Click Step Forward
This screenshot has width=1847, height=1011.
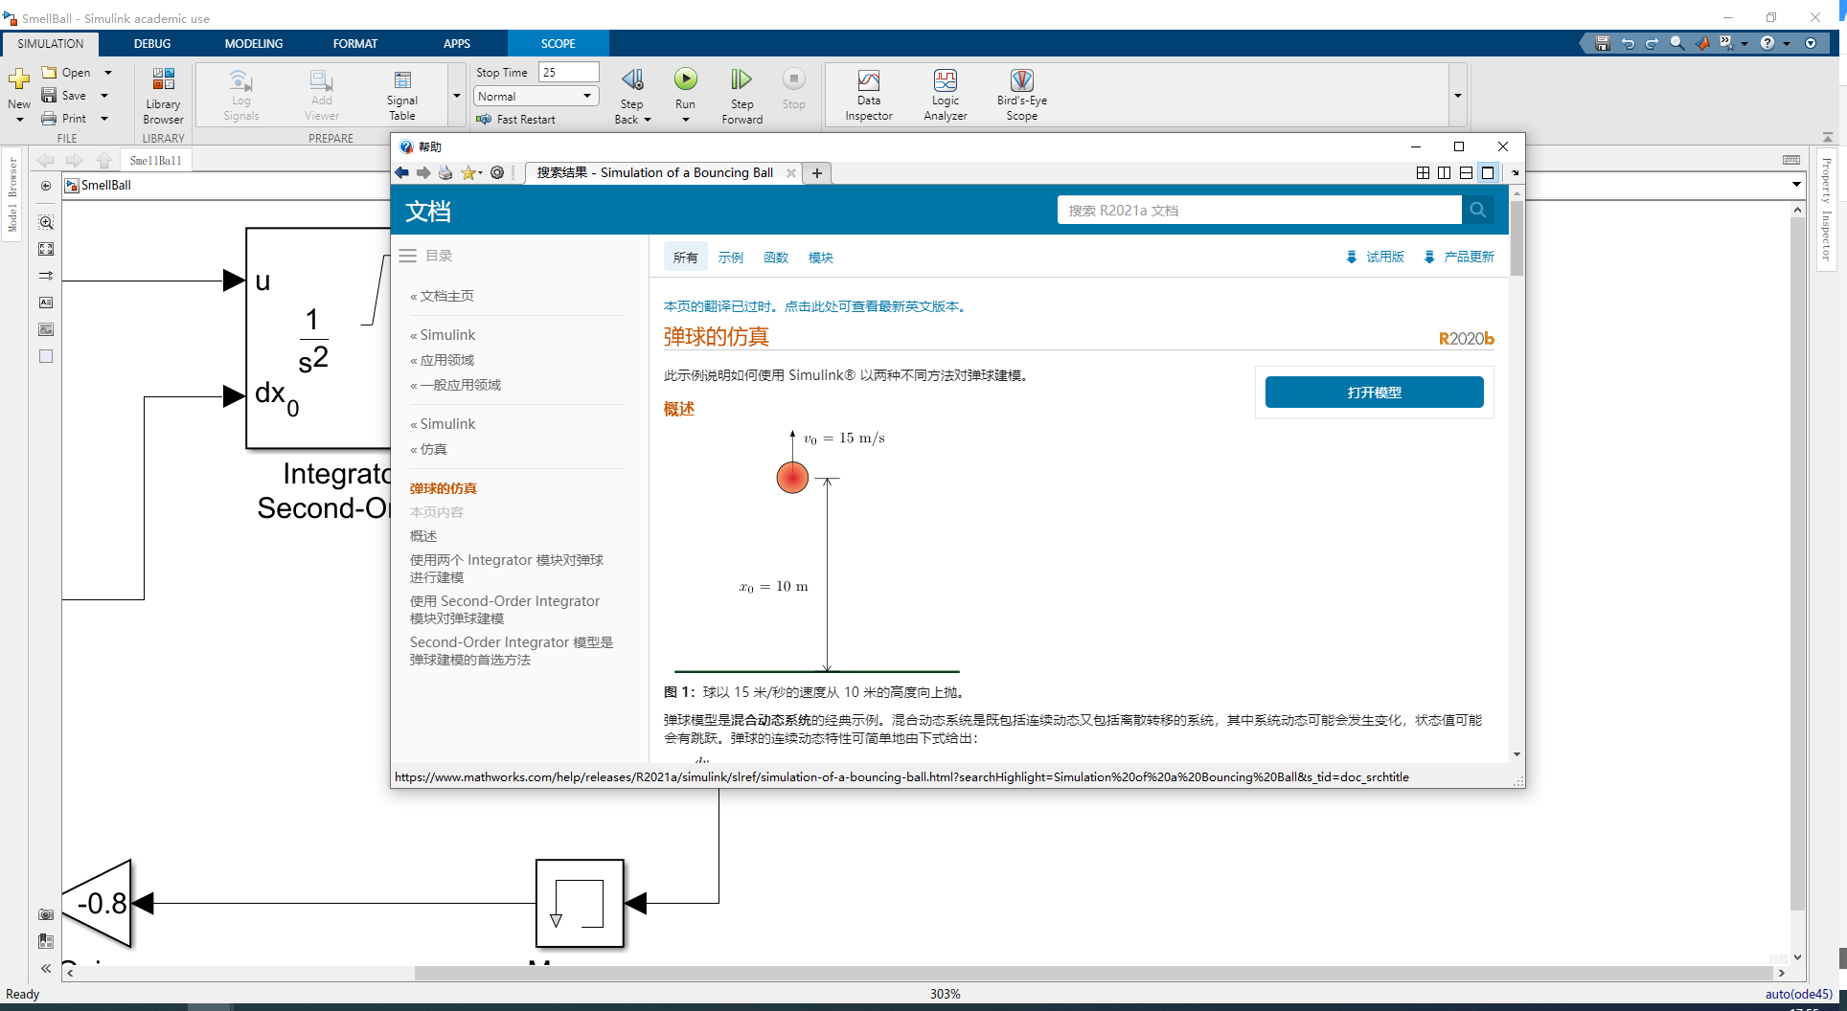tap(741, 96)
